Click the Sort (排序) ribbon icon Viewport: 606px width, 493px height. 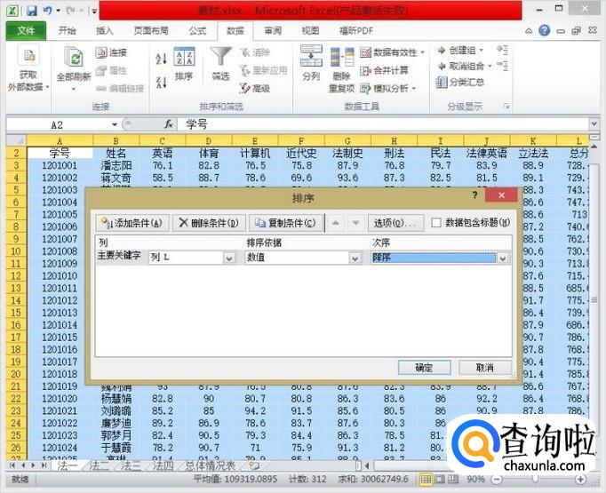(184, 64)
